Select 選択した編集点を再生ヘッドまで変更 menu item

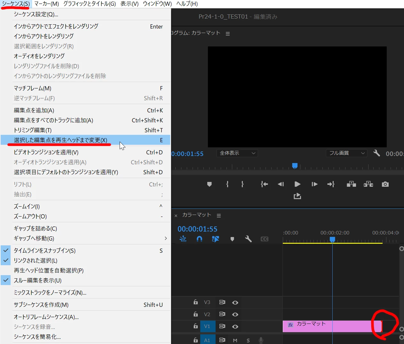(85, 140)
